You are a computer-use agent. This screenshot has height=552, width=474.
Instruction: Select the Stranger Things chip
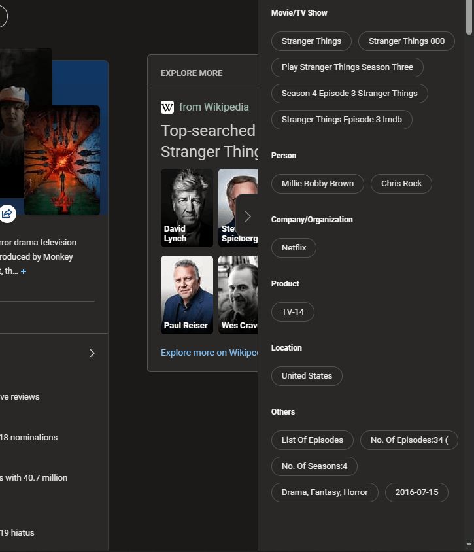tap(311, 41)
